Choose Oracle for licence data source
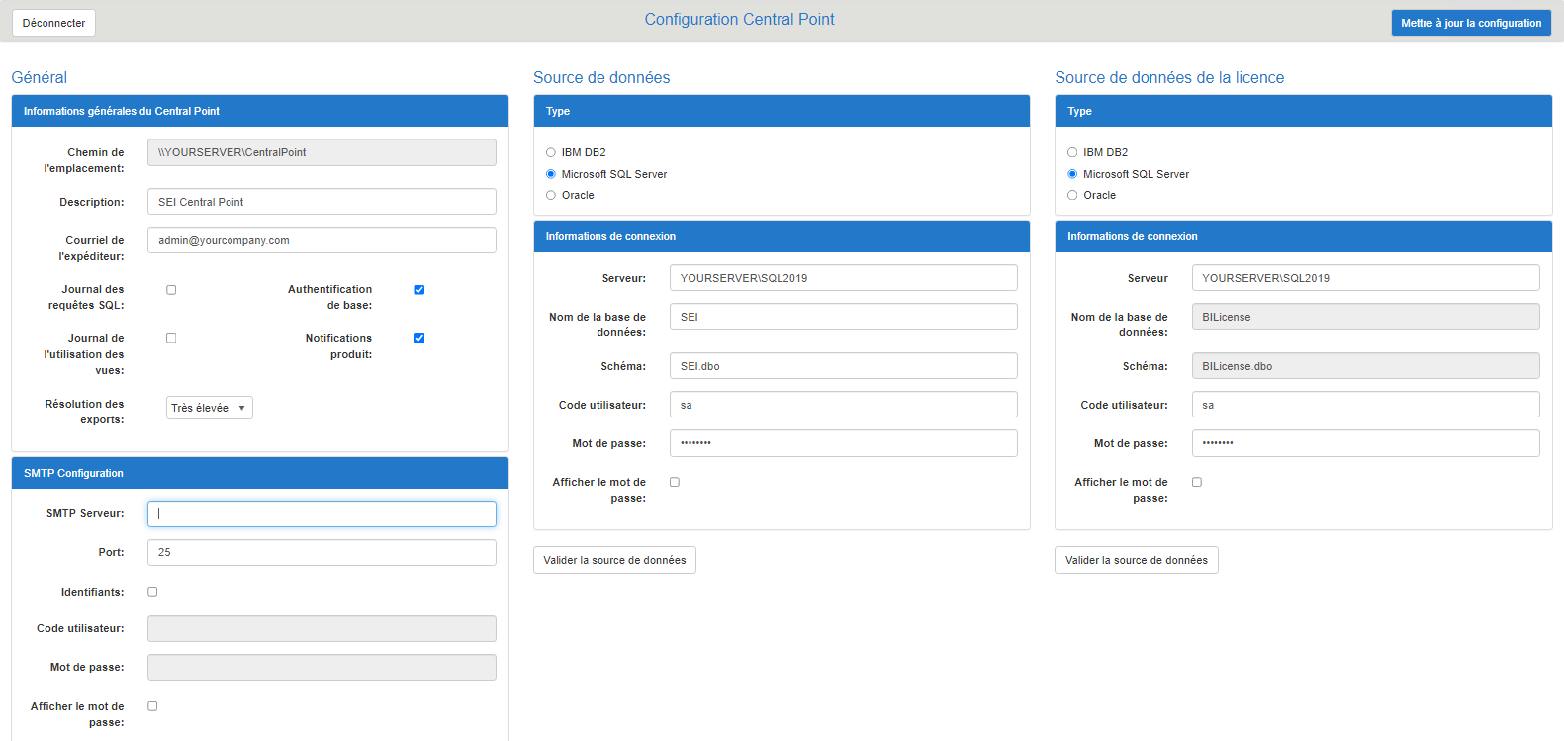The height and width of the screenshot is (741, 1564). (1072, 195)
